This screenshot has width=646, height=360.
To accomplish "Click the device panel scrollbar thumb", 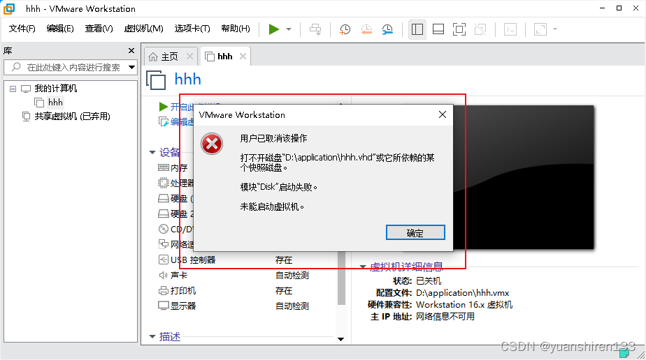I will click(x=341, y=278).
